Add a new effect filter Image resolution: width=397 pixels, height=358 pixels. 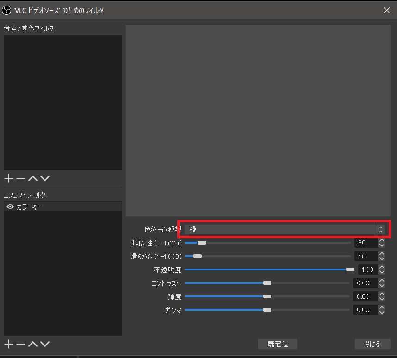click(x=8, y=344)
